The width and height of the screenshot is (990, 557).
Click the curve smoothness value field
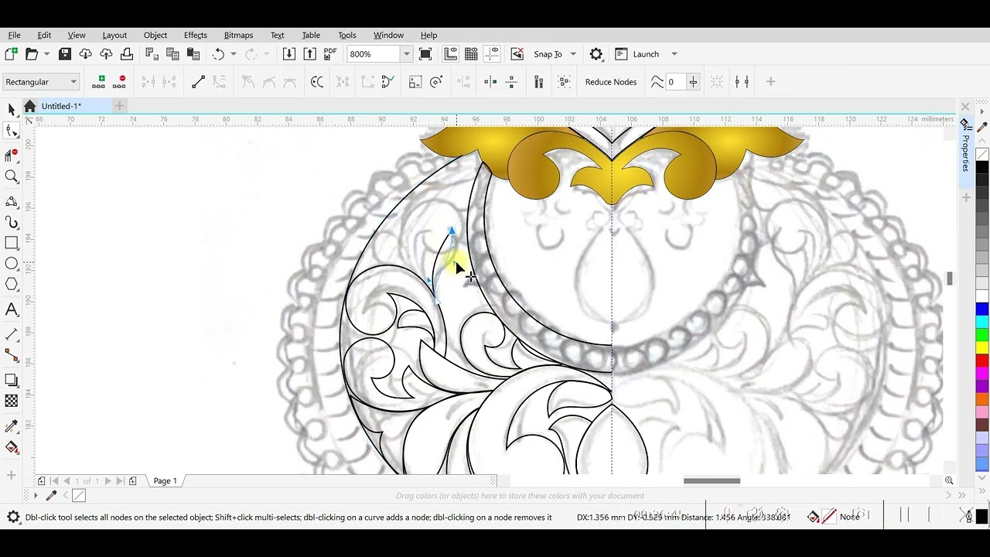point(674,82)
